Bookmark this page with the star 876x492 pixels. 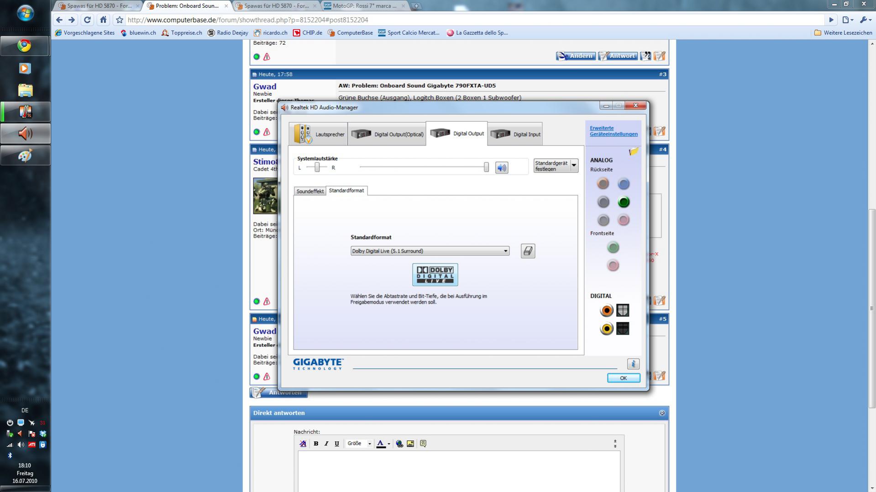pyautogui.click(x=120, y=20)
